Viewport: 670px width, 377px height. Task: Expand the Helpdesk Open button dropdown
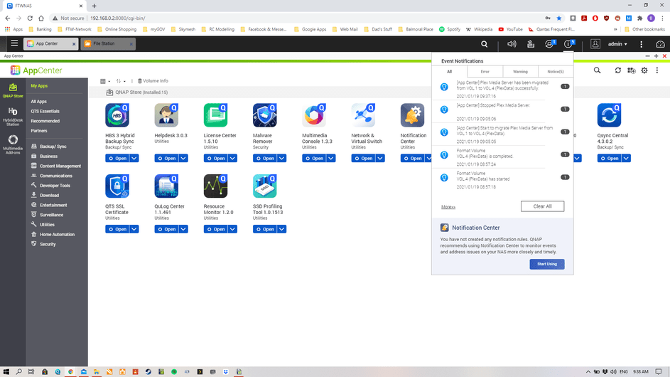point(183,159)
